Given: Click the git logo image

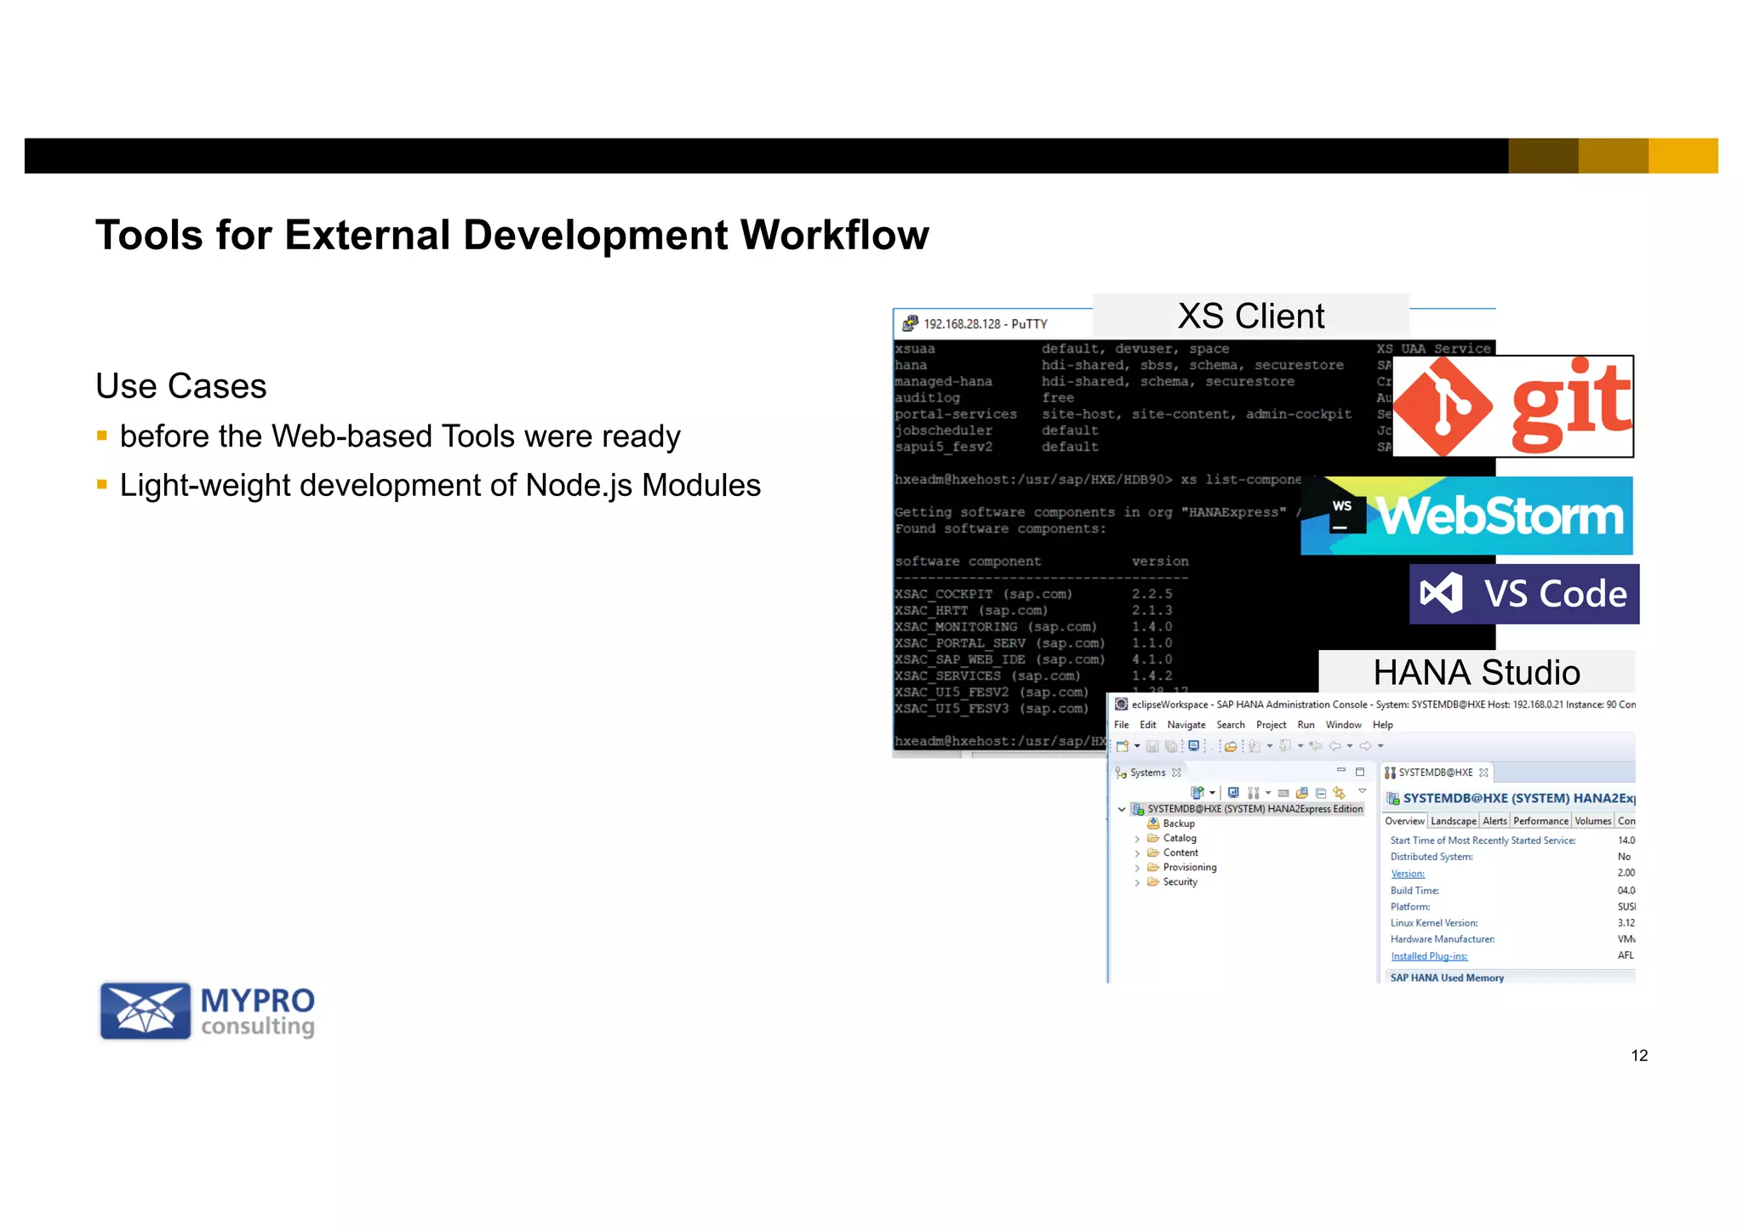Looking at the screenshot, I should click(x=1513, y=407).
